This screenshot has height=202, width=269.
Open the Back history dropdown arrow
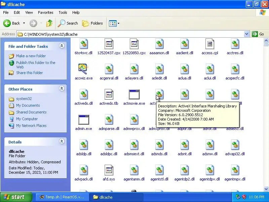(x=24, y=23)
